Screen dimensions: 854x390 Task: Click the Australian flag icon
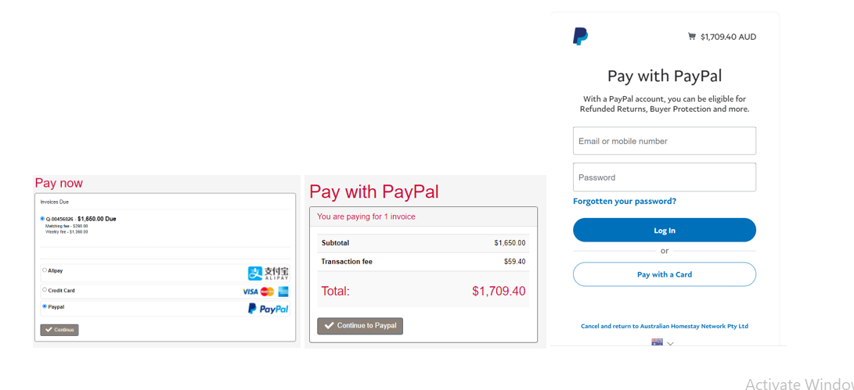point(657,342)
